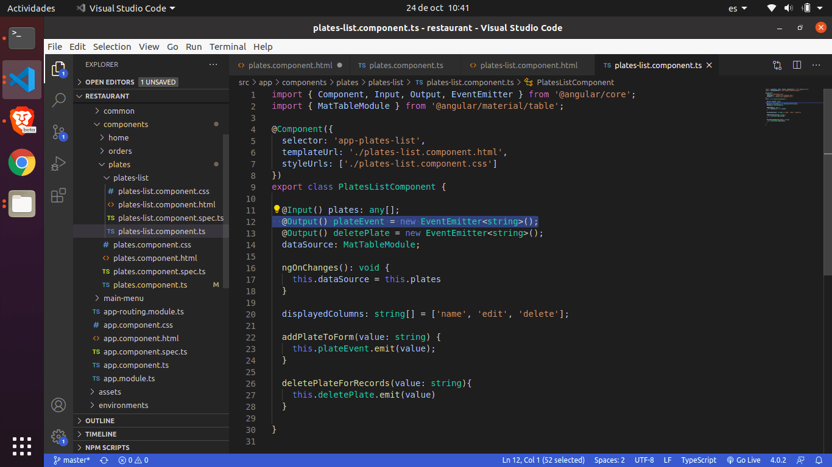Click the master branch status button
Image resolution: width=832 pixels, height=467 pixels.
(x=72, y=460)
